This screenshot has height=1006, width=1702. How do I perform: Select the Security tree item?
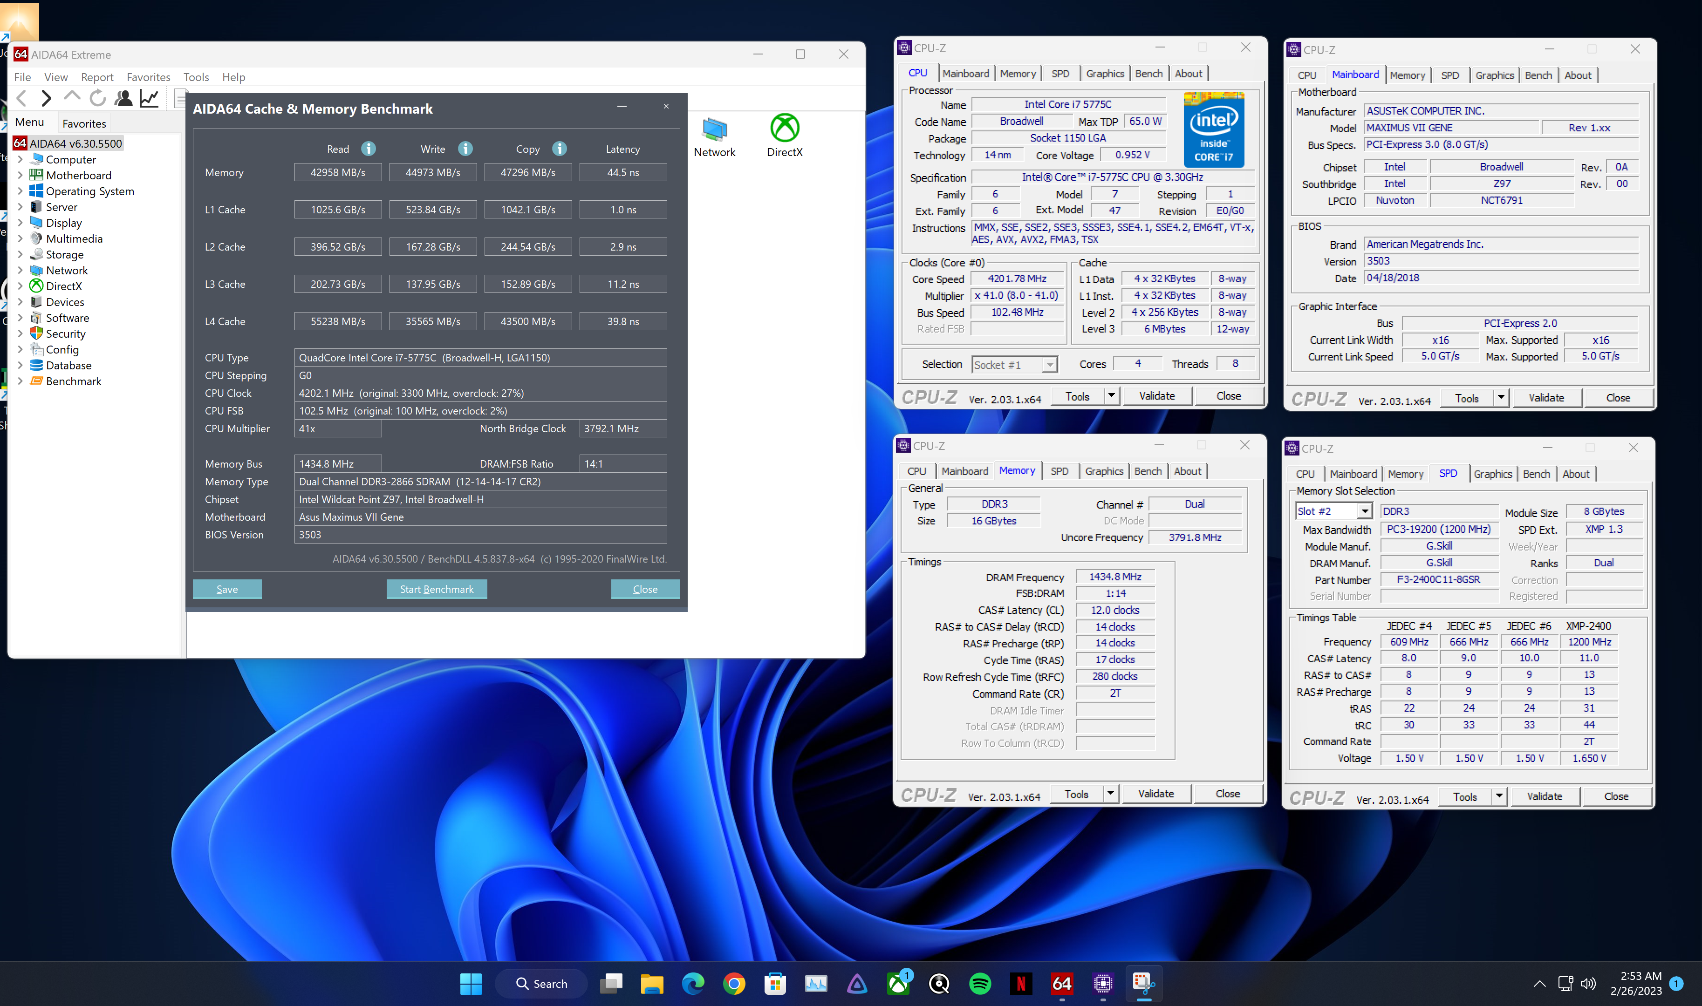pos(66,333)
